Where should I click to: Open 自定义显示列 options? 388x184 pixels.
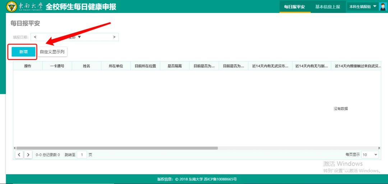(52, 52)
